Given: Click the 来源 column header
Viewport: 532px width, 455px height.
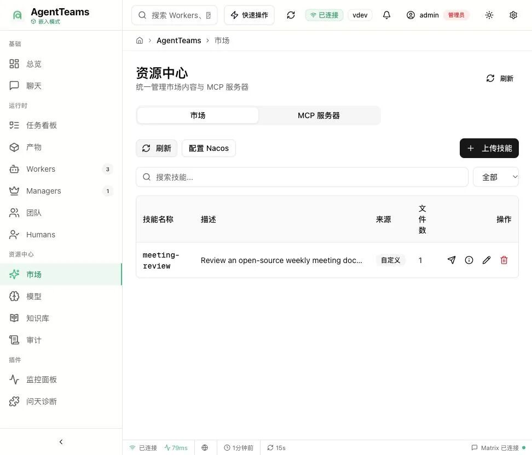Looking at the screenshot, I should [383, 219].
